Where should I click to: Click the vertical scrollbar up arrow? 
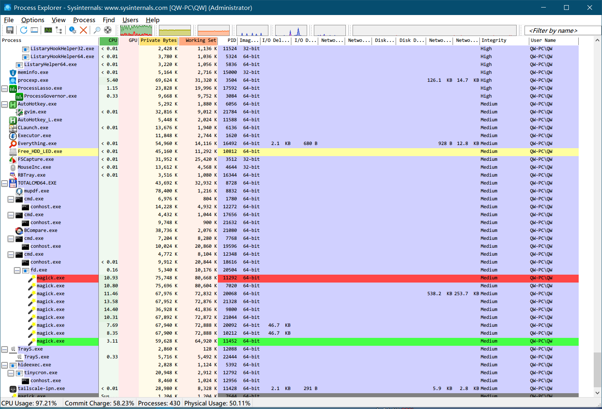597,40
